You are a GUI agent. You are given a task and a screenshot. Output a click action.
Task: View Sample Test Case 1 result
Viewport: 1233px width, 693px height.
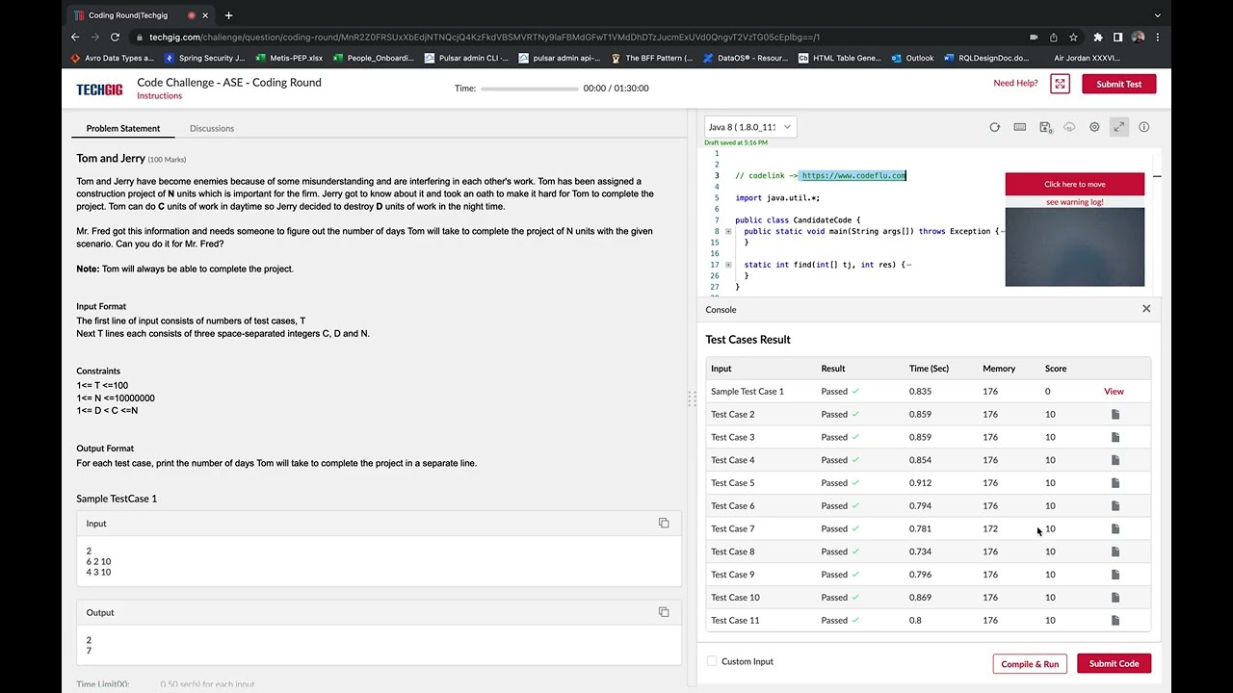pyautogui.click(x=1114, y=392)
